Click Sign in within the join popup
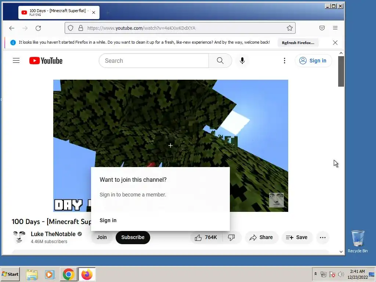 pos(108,220)
